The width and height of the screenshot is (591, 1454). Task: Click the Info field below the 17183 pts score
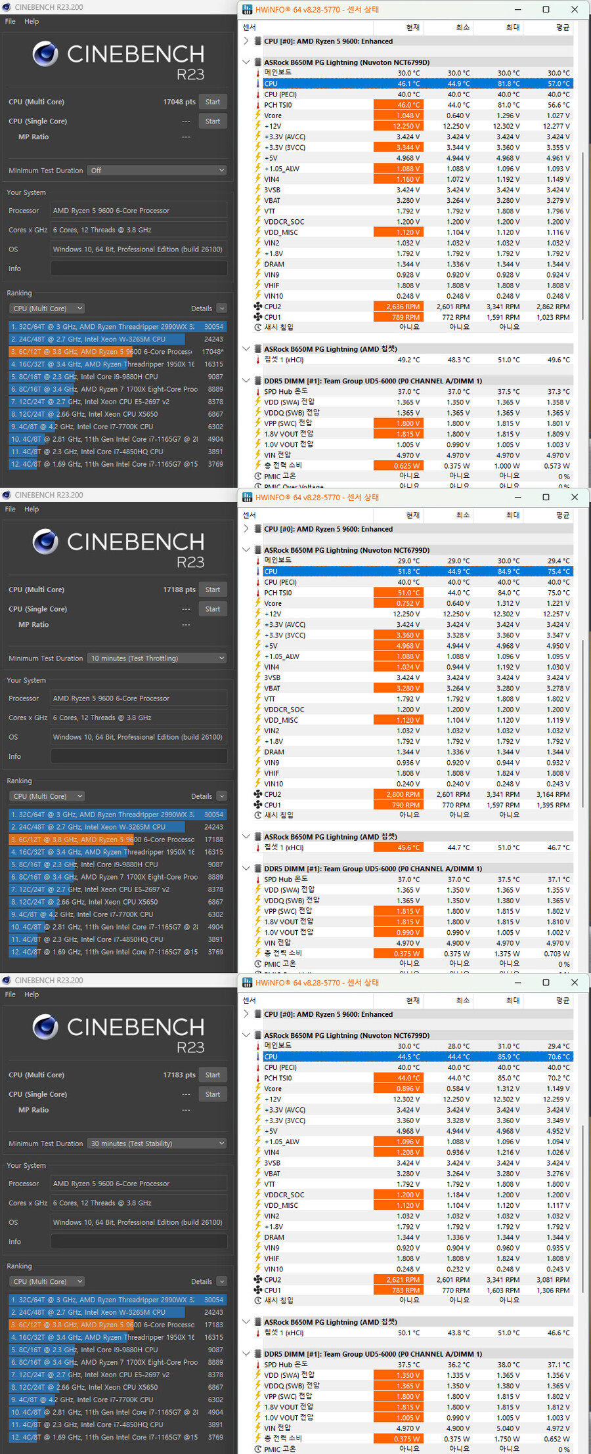point(139,1241)
